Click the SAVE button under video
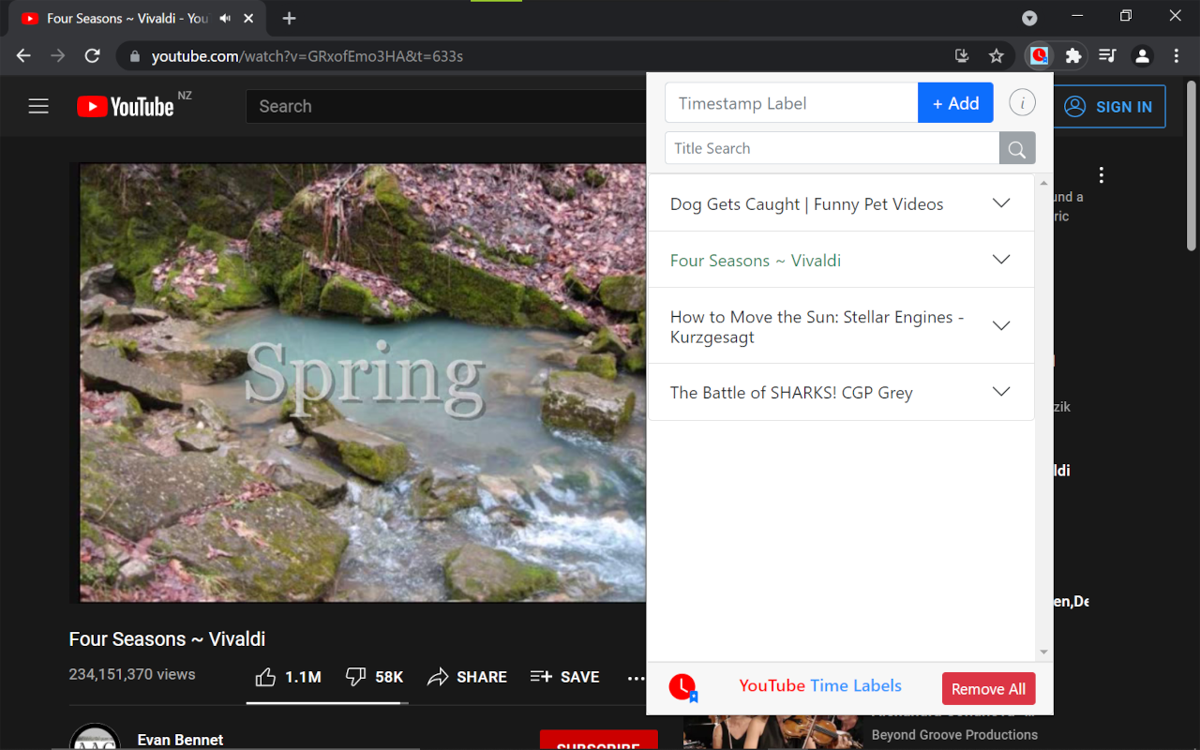 click(x=564, y=677)
